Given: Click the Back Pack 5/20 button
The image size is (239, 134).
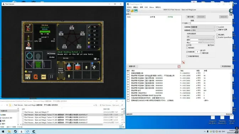Looking at the screenshot, I should point(61,71).
